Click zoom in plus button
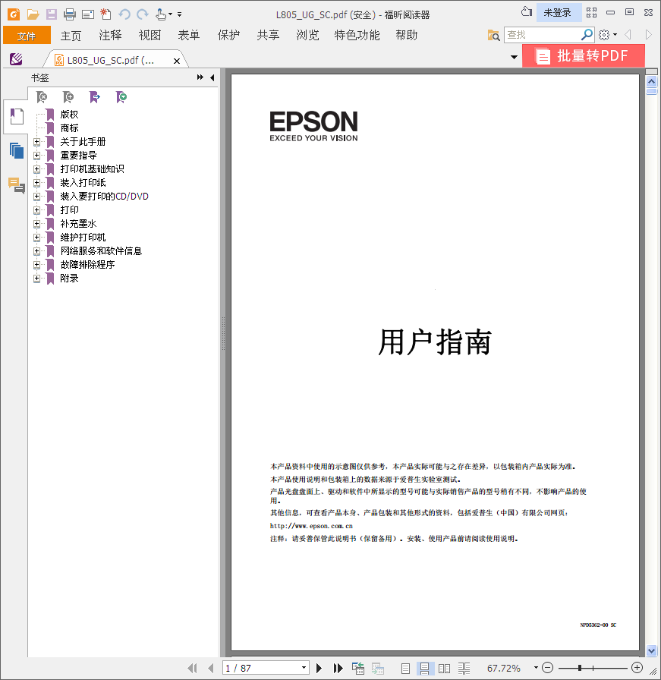661x680 pixels. 637,668
